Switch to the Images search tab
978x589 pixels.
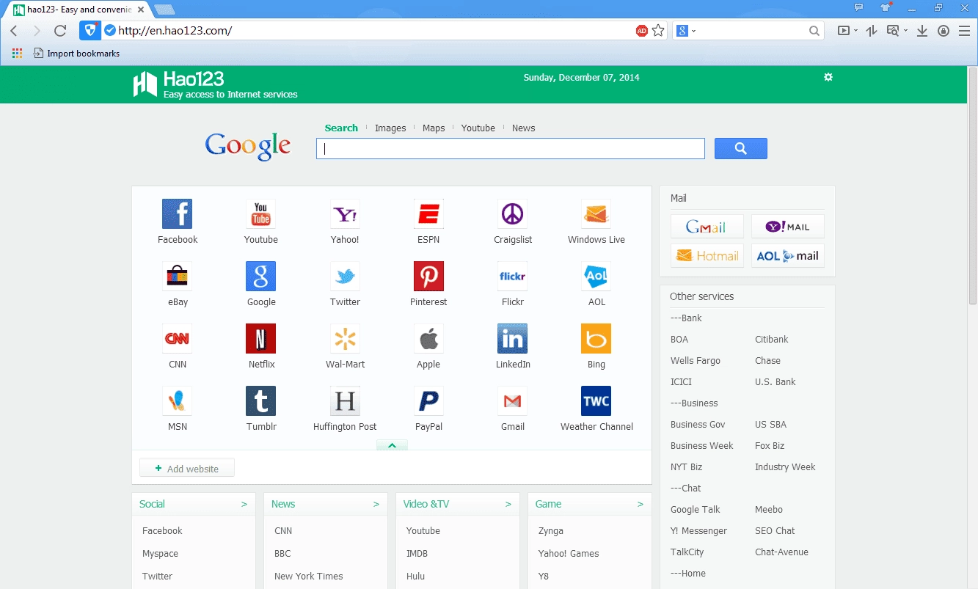[x=390, y=128]
